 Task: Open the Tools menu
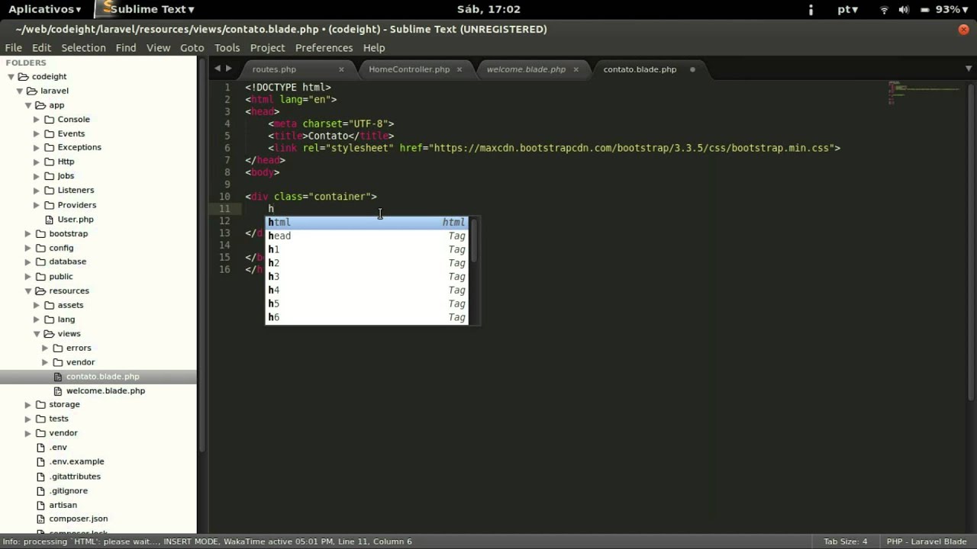pos(227,47)
